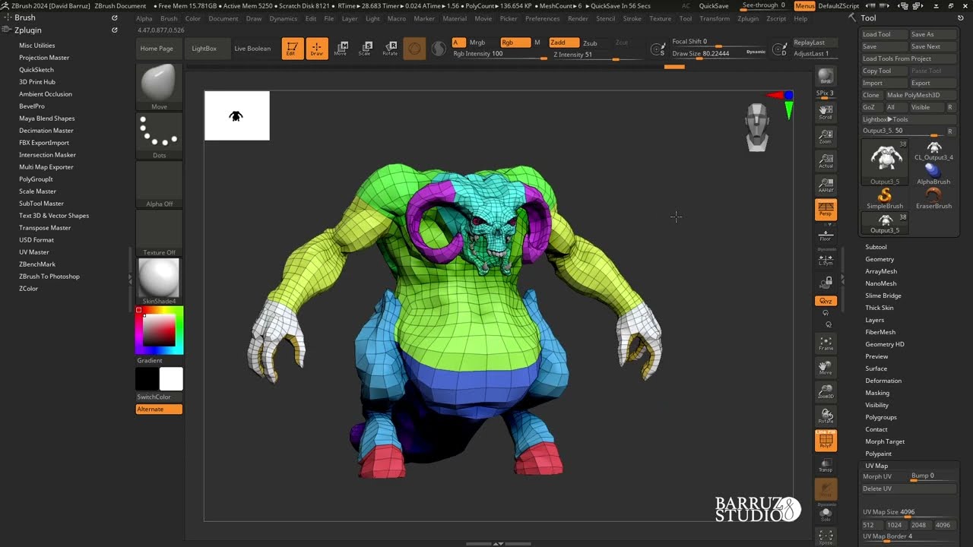This screenshot has height=547, width=973.
Task: Expand the Subtool subpalette
Action: point(876,247)
